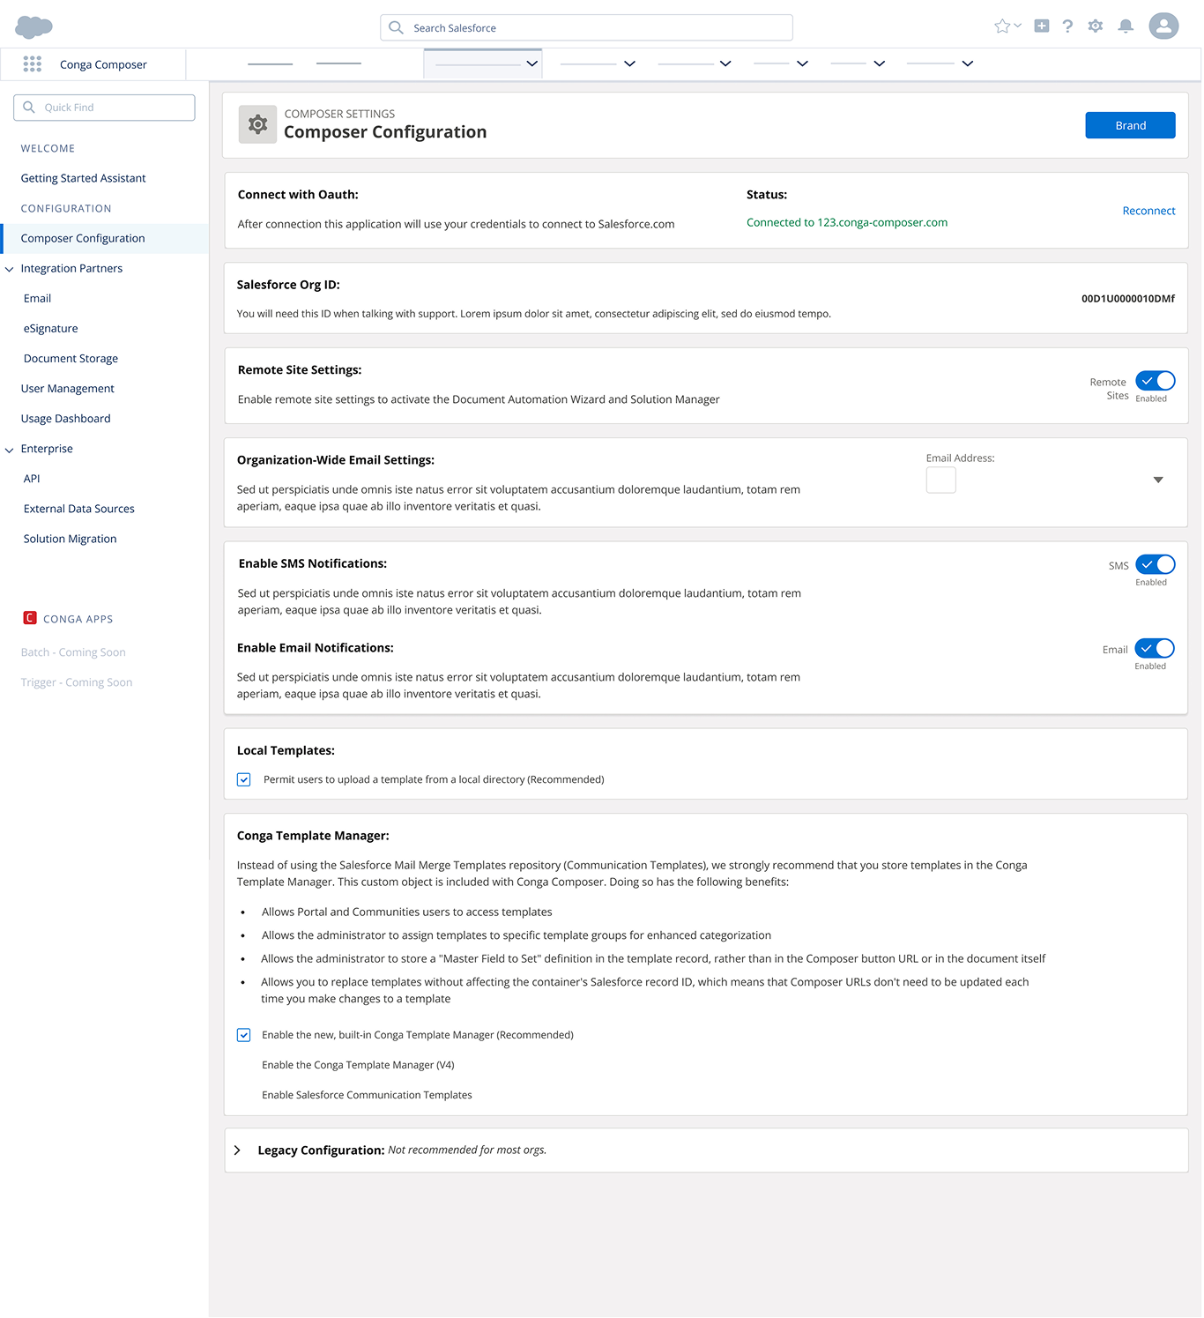Click the second unlabeled navigation tab
The image size is (1204, 1318).
[338, 63]
